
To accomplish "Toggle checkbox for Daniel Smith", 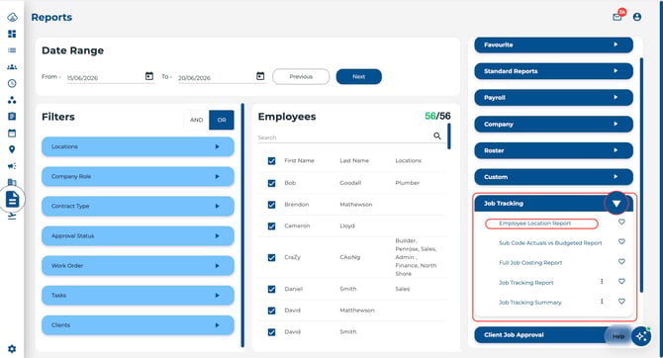I will 271,290.
